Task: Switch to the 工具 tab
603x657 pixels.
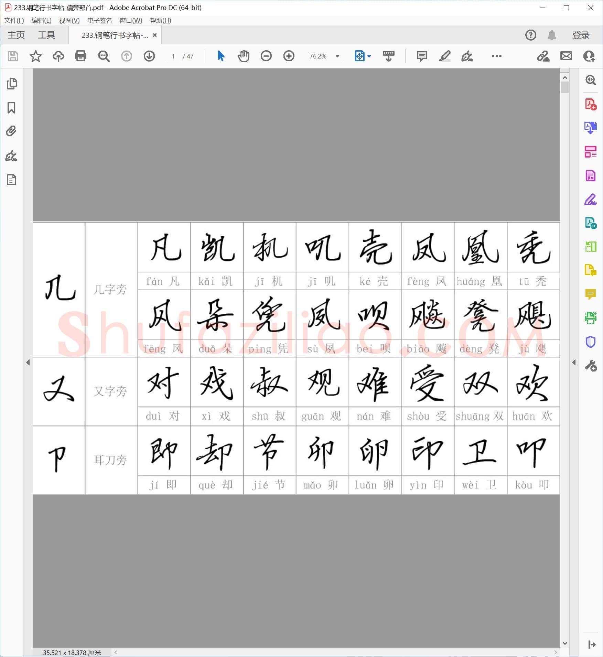Action: [x=46, y=35]
